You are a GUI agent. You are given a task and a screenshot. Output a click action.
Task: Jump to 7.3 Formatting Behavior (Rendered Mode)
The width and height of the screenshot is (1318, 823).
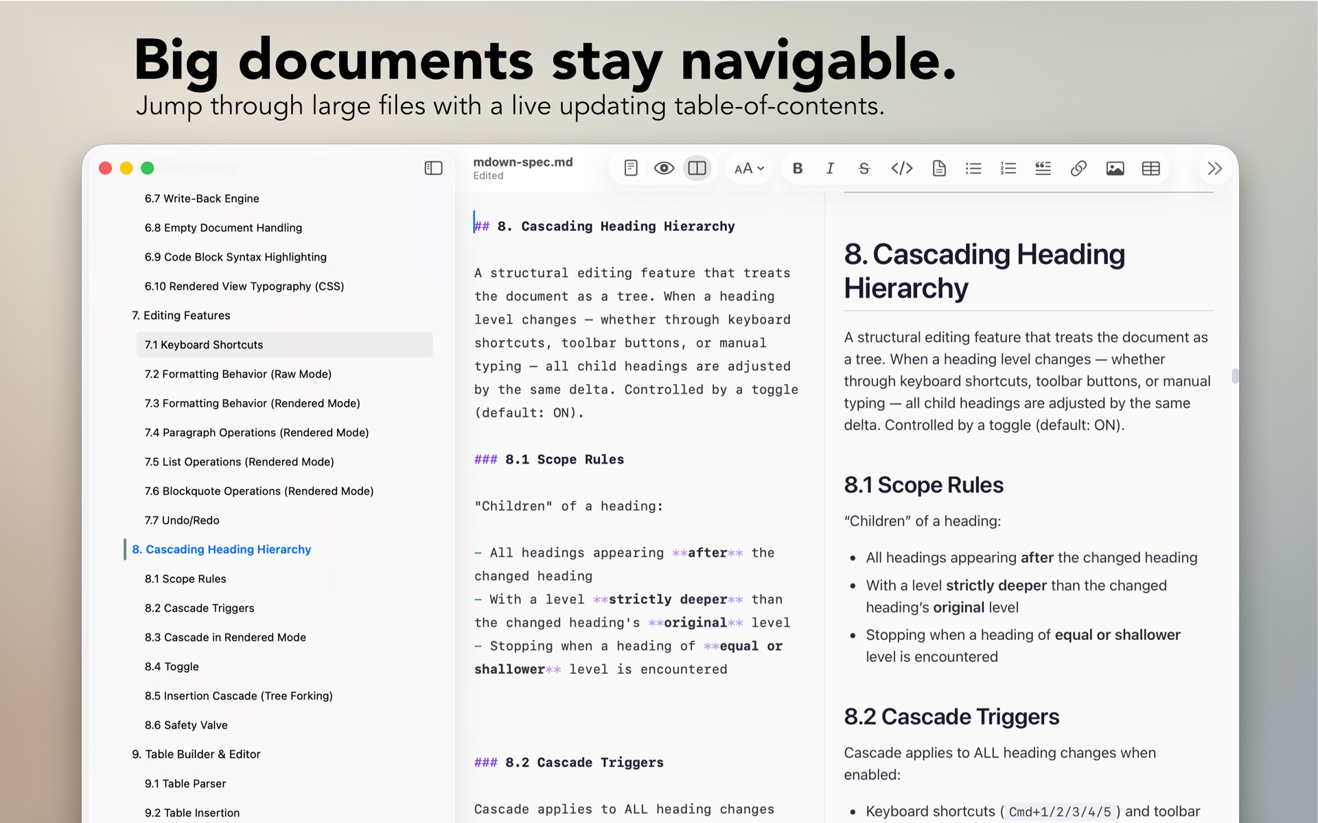[x=252, y=403]
